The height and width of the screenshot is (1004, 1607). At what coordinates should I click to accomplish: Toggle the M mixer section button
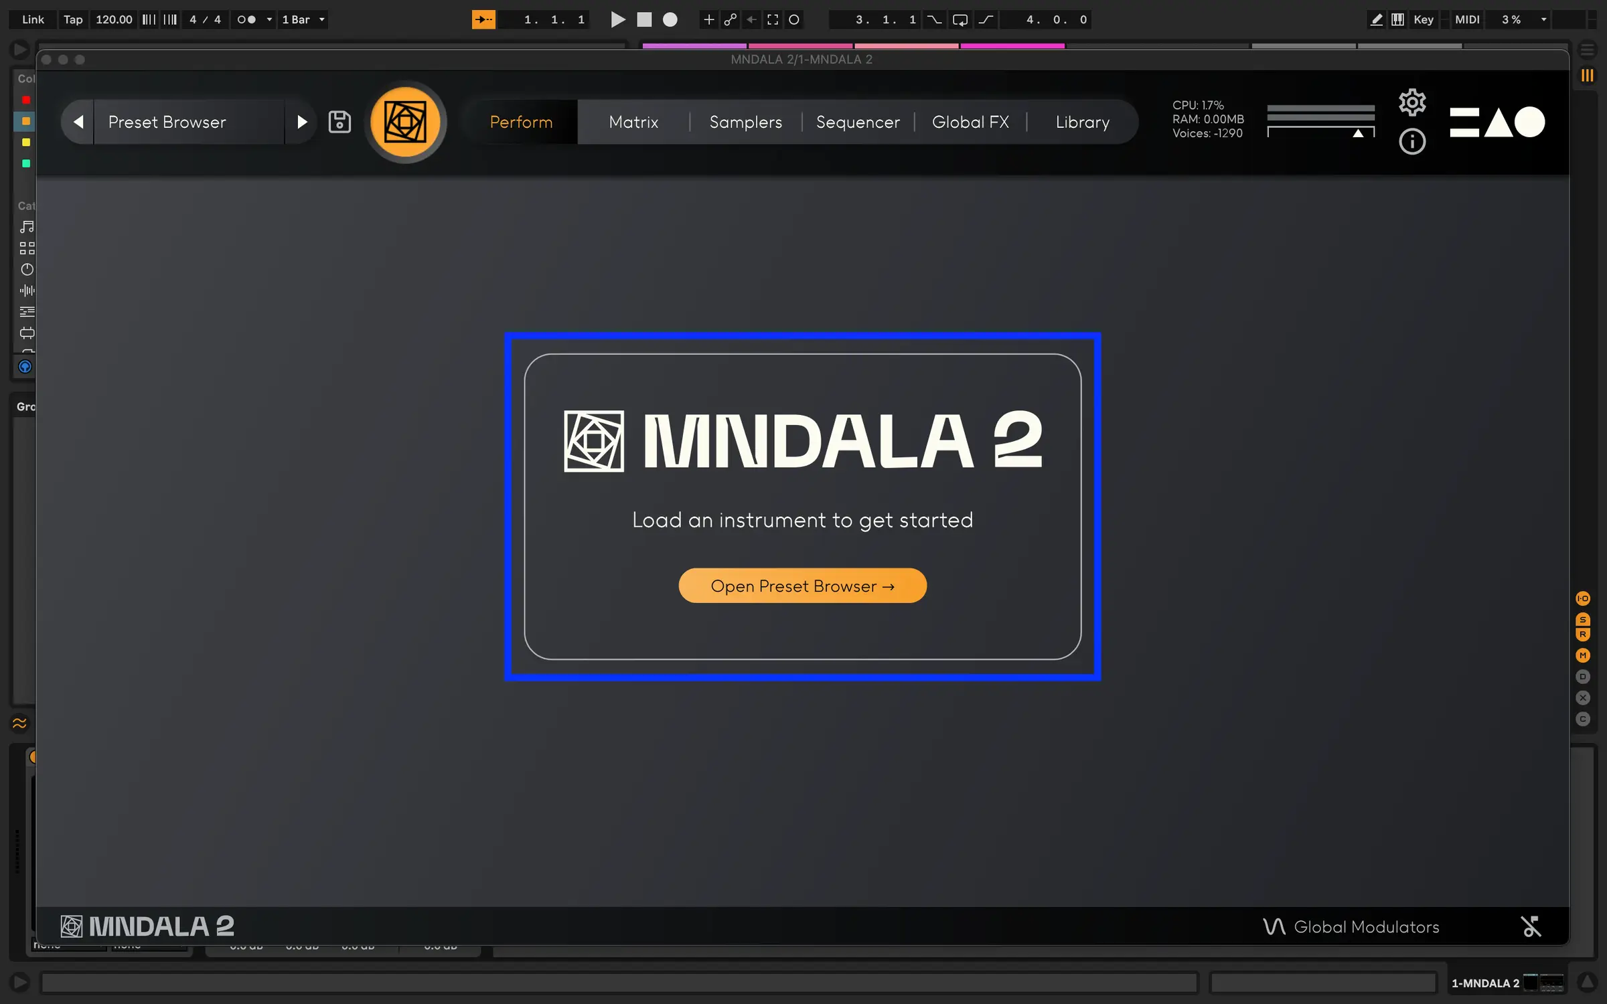[x=1583, y=655]
